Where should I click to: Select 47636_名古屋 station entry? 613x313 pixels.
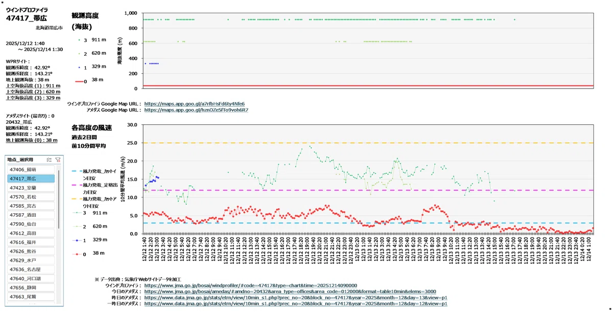[x=31, y=270]
